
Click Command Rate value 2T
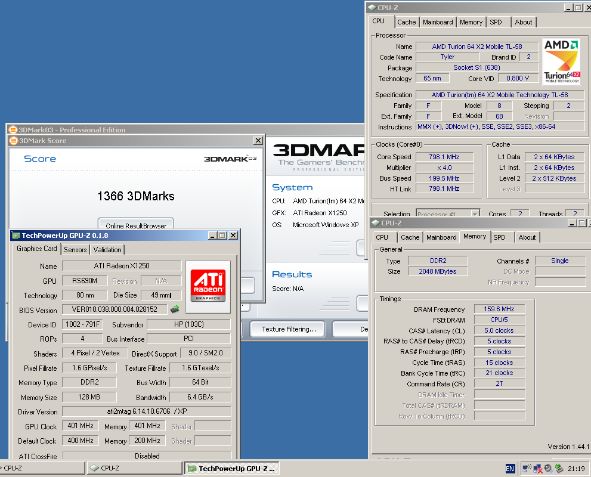(x=499, y=383)
